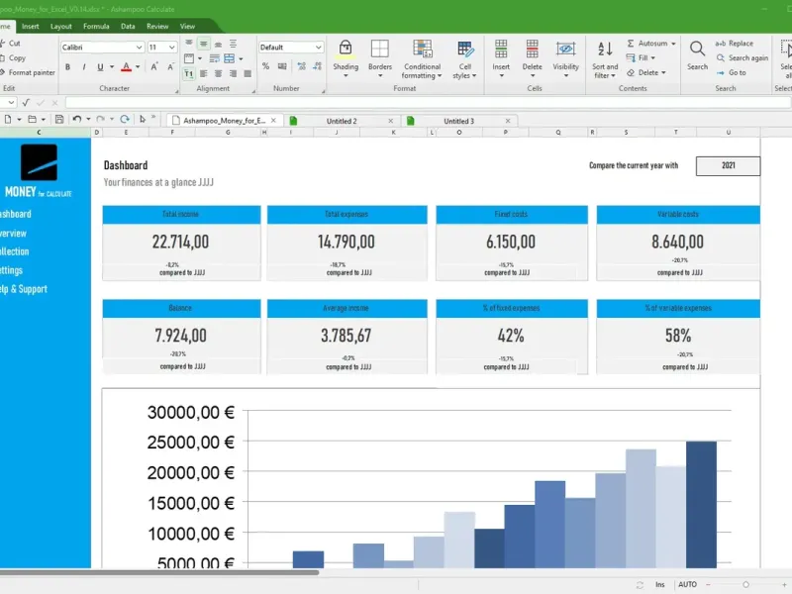This screenshot has width=792, height=594.
Task: Open Cell styles
Action: tap(463, 49)
